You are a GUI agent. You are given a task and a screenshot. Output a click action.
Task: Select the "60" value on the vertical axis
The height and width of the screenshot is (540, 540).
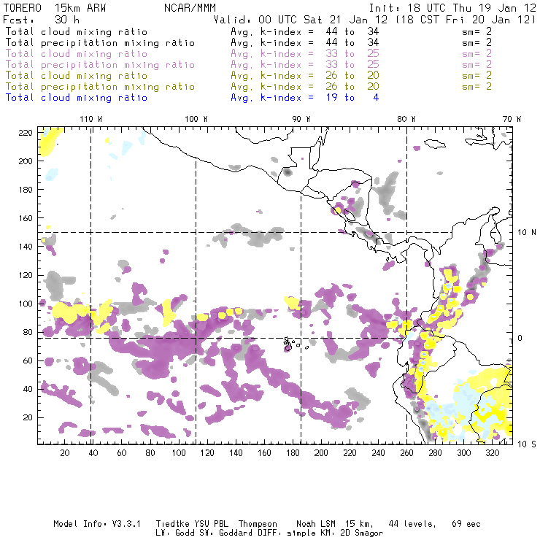28,360
